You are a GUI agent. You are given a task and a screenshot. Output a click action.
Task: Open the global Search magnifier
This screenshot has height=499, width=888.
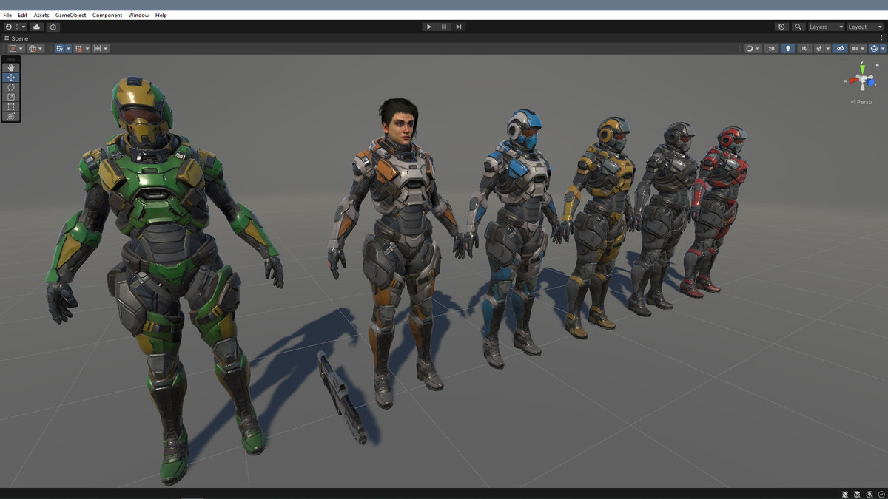click(x=798, y=27)
